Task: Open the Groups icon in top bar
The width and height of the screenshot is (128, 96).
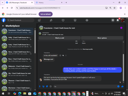Action: click(x=87, y=20)
